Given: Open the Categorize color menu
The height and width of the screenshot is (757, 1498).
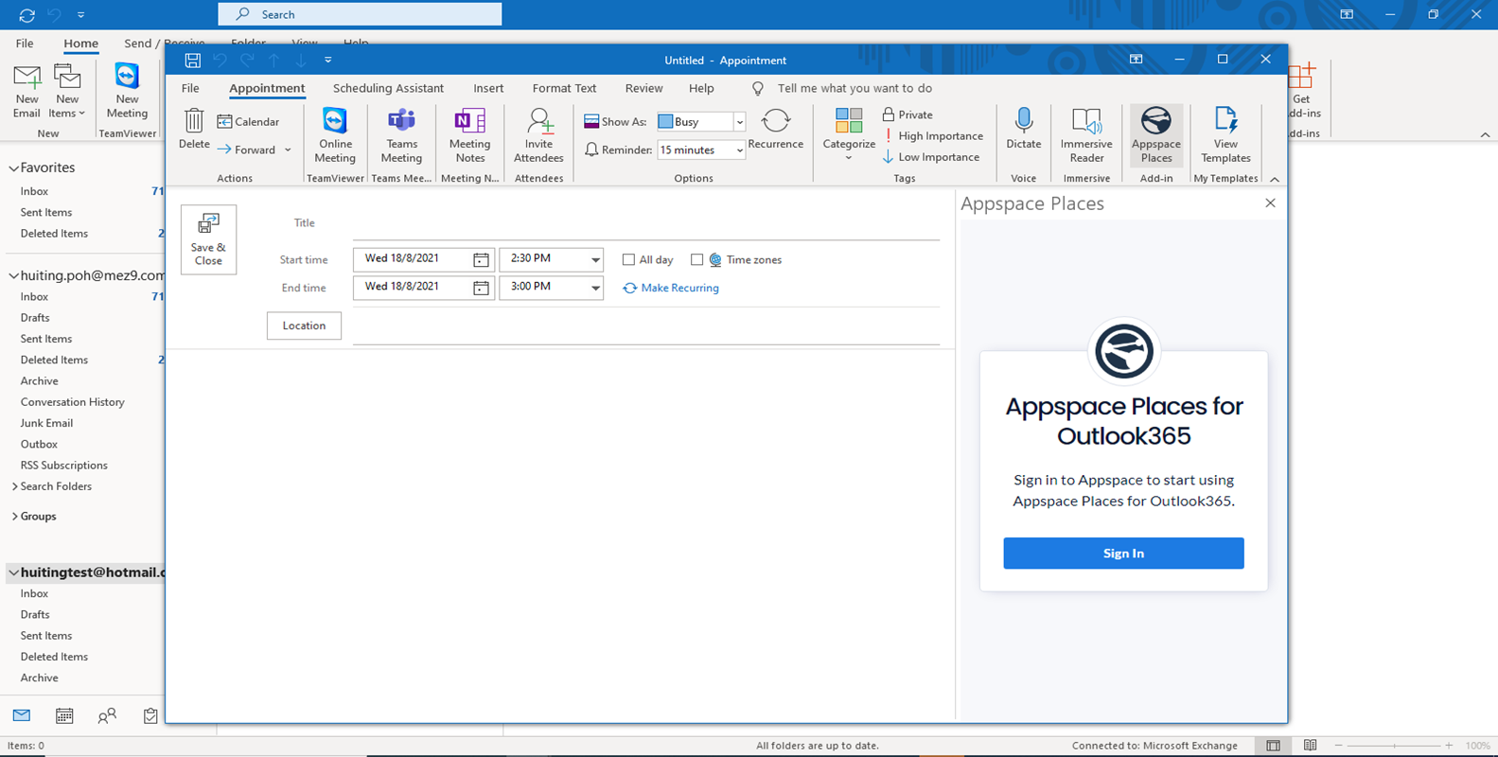Looking at the screenshot, I should pyautogui.click(x=849, y=133).
